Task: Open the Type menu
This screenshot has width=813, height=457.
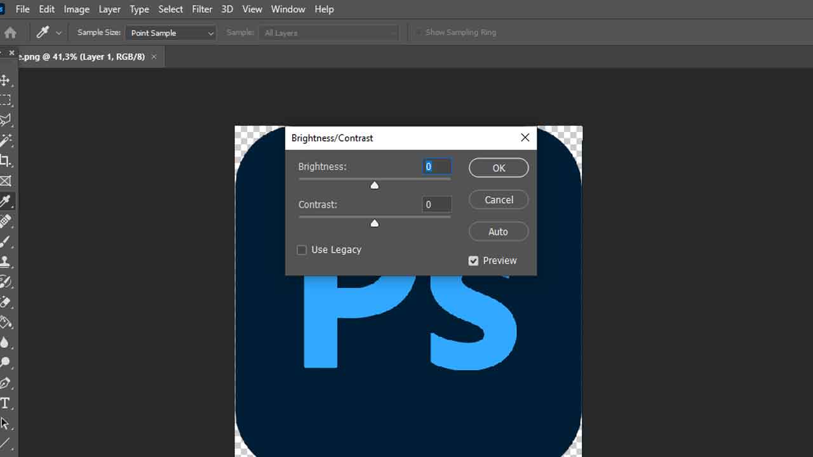Action: [x=139, y=10]
